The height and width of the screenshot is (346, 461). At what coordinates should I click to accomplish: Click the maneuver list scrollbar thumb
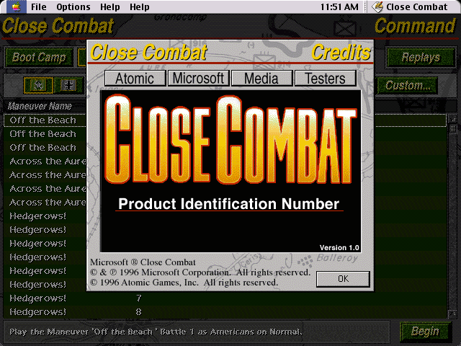point(452,128)
